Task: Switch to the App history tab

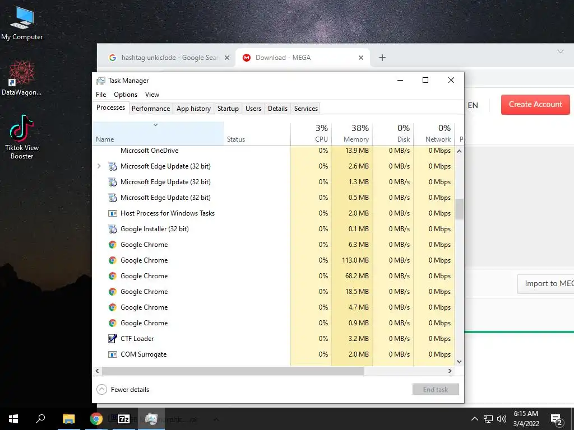Action: pos(193,109)
